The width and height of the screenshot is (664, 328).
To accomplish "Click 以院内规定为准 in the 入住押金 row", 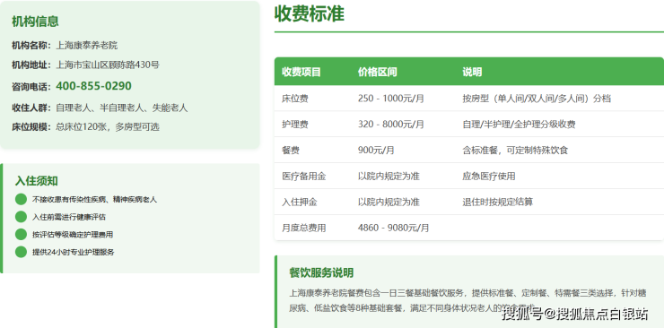I will (x=389, y=202).
